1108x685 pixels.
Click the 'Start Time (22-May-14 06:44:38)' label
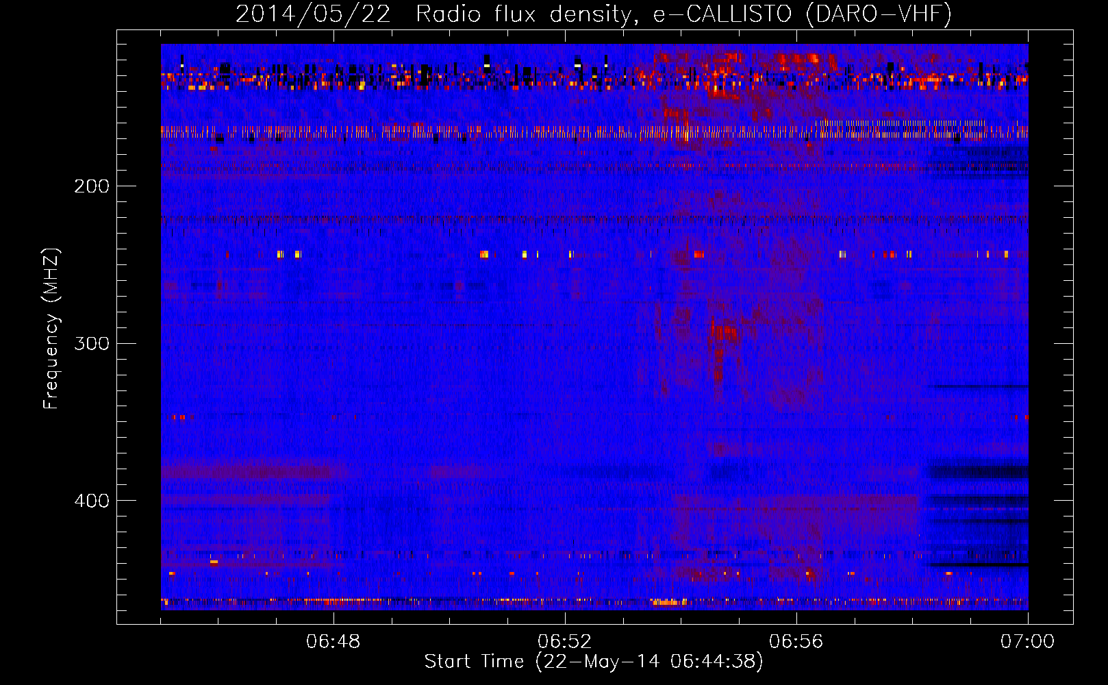[594, 662]
